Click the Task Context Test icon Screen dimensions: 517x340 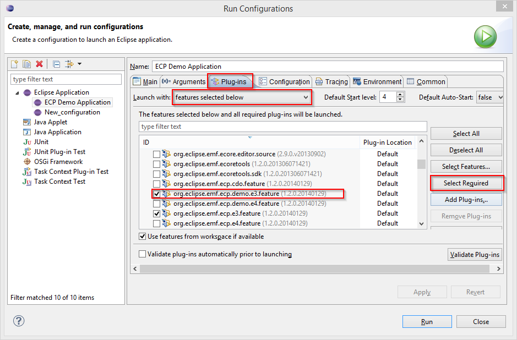tap(27, 182)
